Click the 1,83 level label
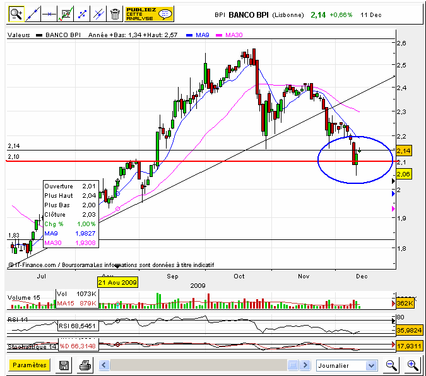 click(14, 236)
